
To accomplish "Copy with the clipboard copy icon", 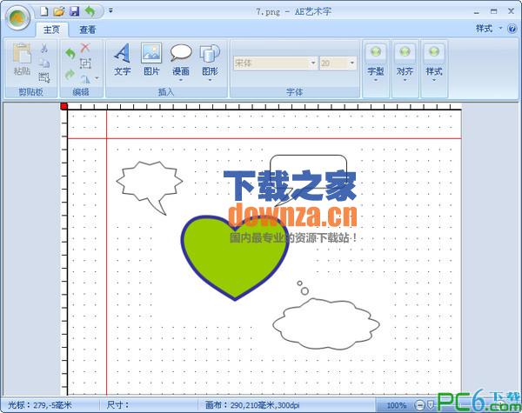I will tap(44, 63).
